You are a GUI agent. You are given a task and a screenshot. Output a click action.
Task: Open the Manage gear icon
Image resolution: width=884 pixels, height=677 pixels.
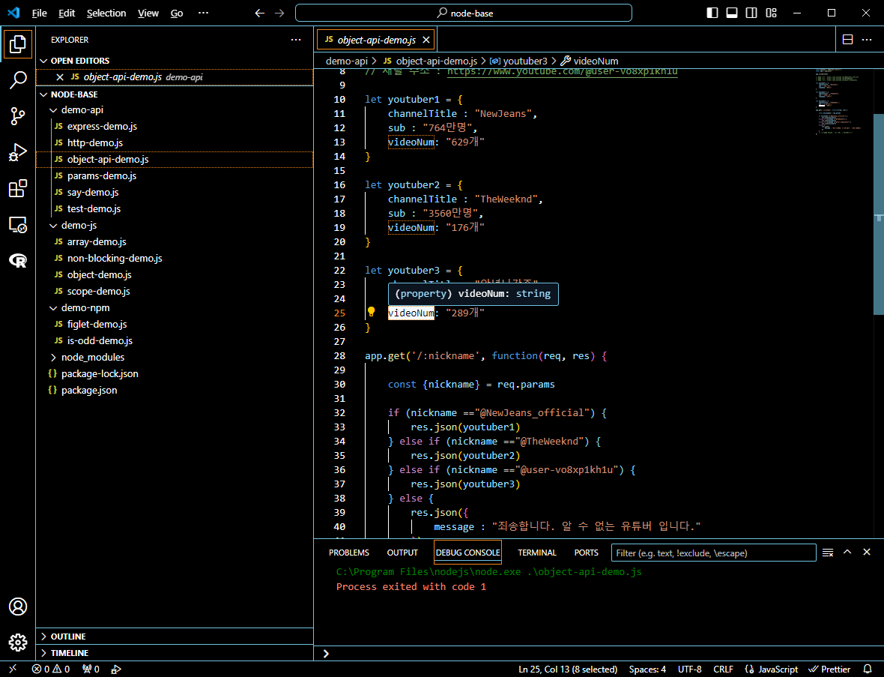17,642
